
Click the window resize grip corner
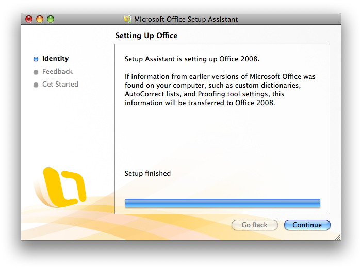pyautogui.click(x=338, y=237)
